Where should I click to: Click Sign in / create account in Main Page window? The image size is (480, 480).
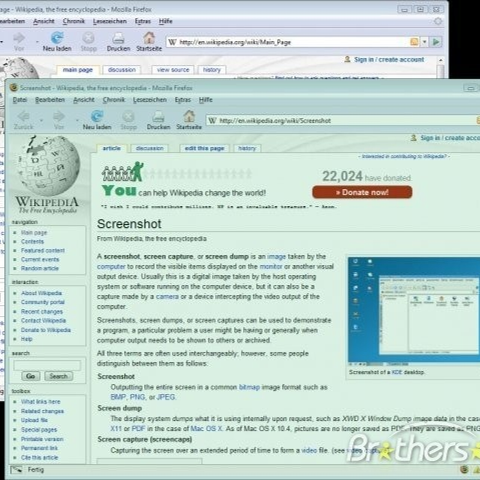389,59
